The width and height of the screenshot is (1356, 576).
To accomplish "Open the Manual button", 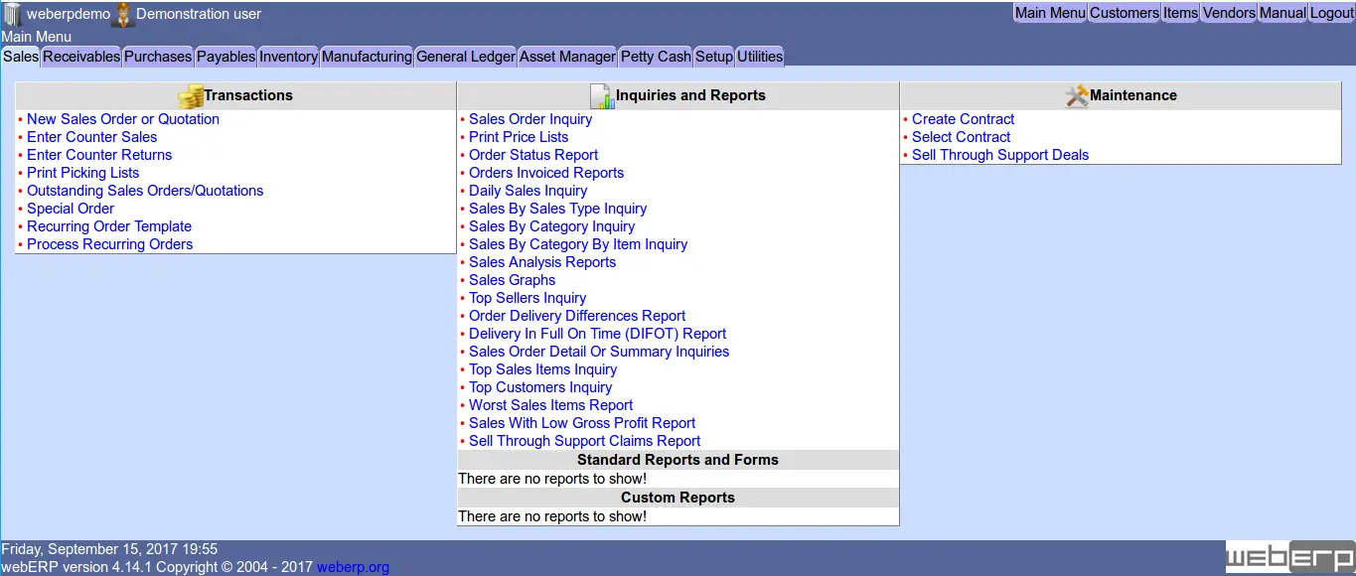I will click(1282, 13).
